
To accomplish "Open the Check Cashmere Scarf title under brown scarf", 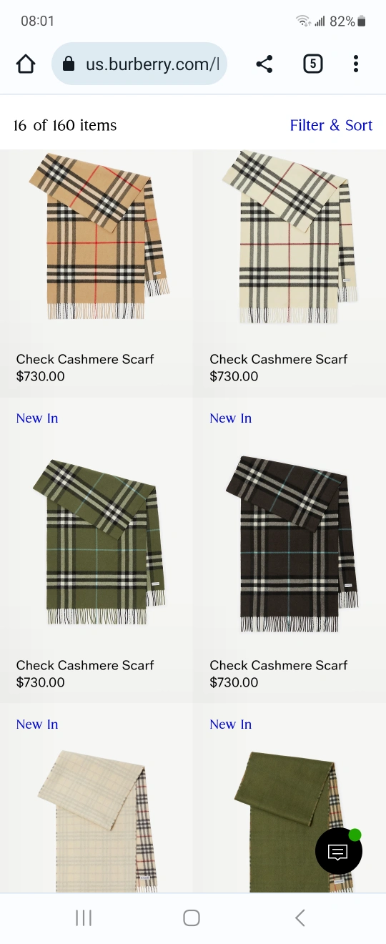I will pyautogui.click(x=279, y=665).
